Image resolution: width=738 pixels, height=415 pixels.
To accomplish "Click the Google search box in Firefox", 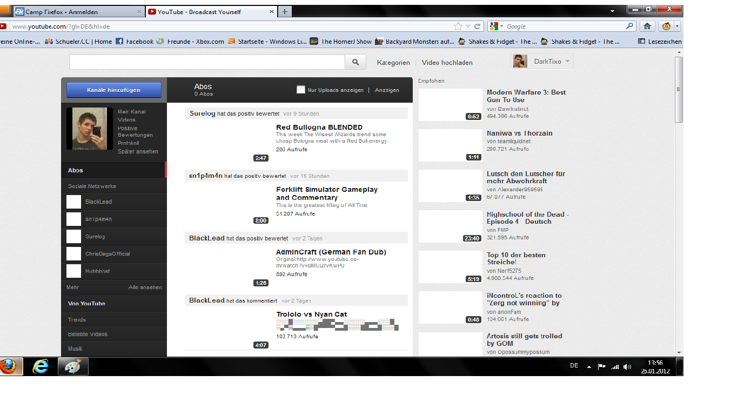I will [562, 26].
